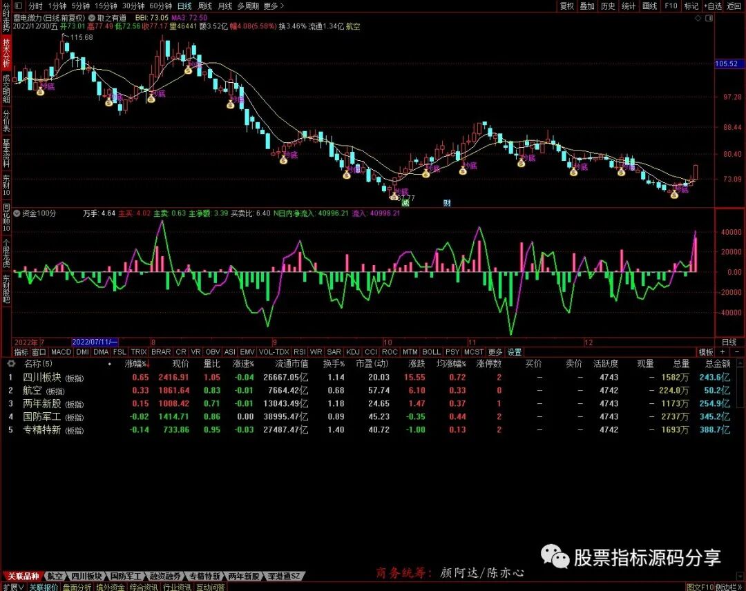Viewport: 746px width, 591px height.
Task: Open the 日线 period selector on the time axis
Action: click(x=729, y=342)
